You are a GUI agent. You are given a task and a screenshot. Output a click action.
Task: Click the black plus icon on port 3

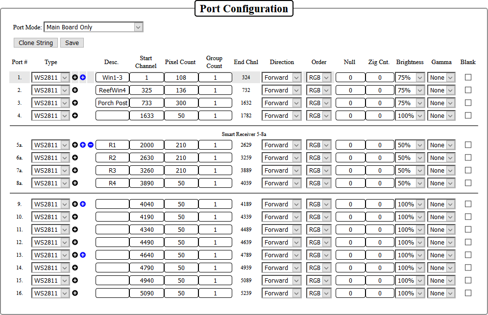(75, 103)
